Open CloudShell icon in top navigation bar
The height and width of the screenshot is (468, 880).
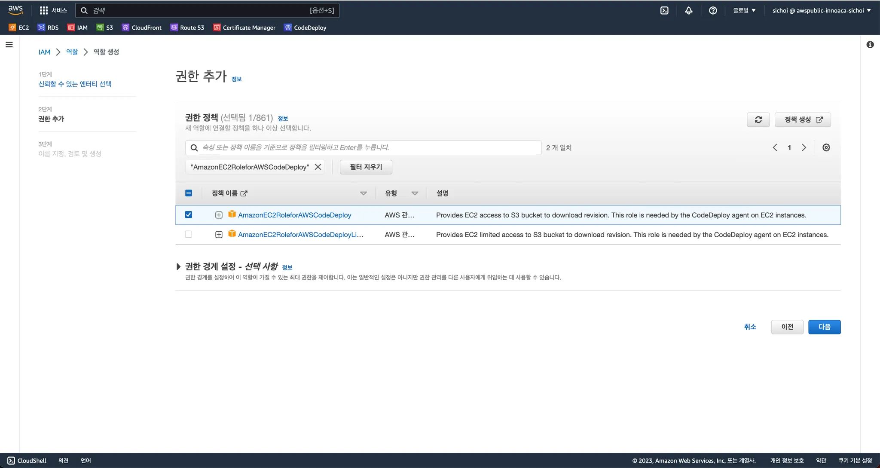pyautogui.click(x=664, y=10)
